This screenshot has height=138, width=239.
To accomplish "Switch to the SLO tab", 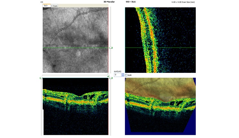I will [x=47, y=5].
